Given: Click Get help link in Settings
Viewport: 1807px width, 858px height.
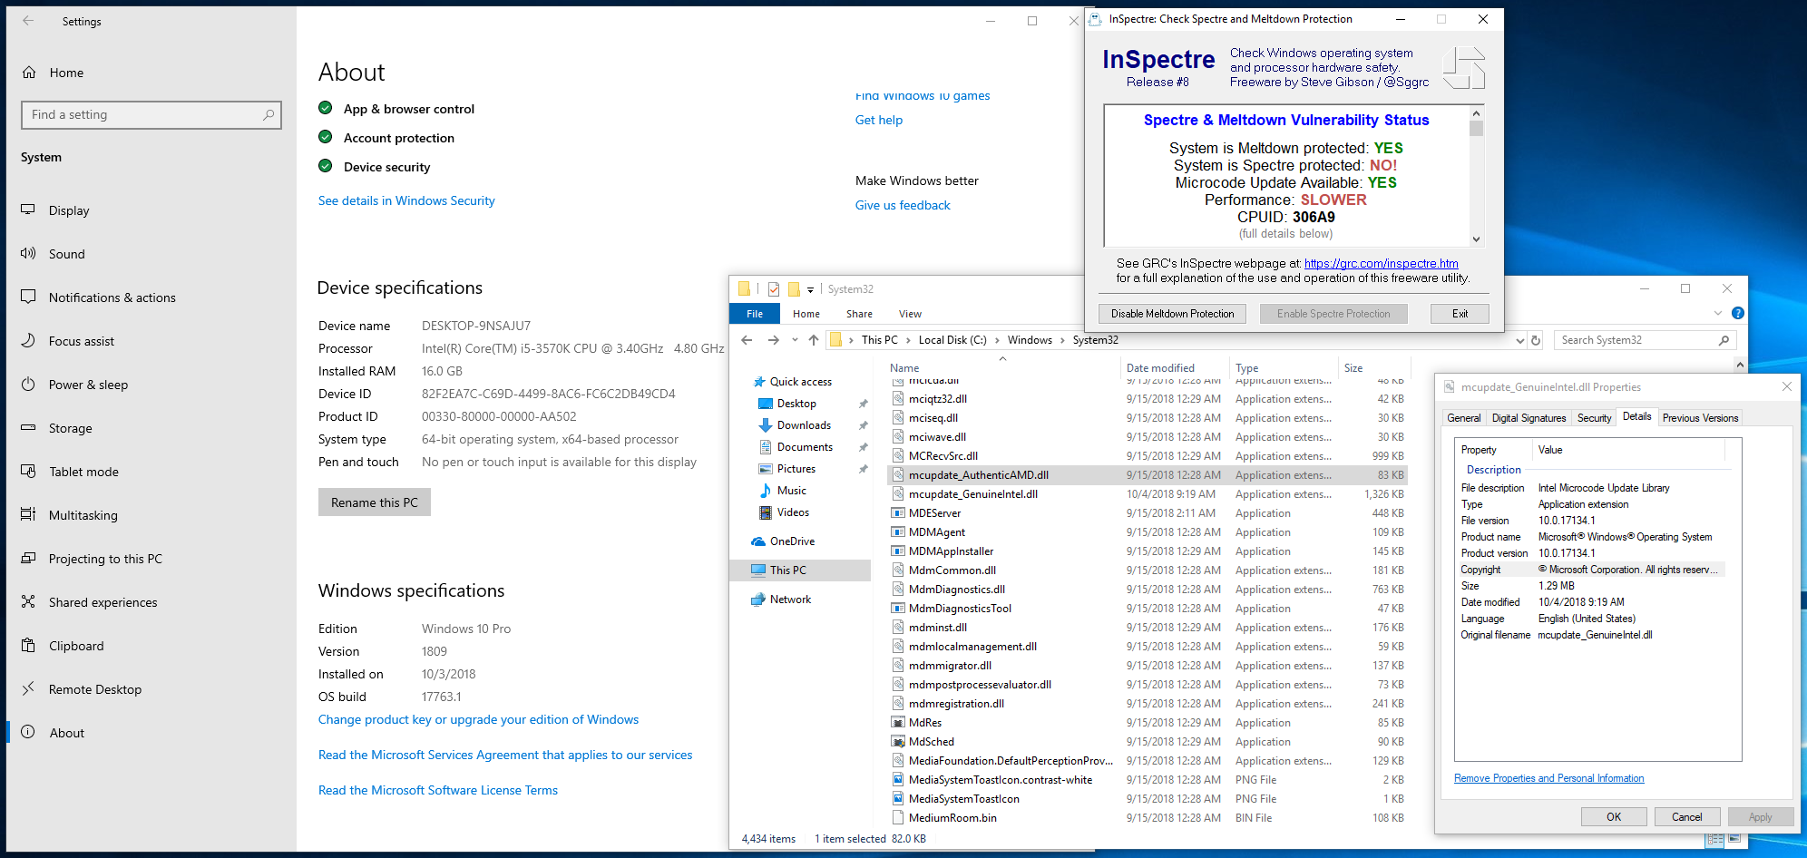Looking at the screenshot, I should point(879,120).
